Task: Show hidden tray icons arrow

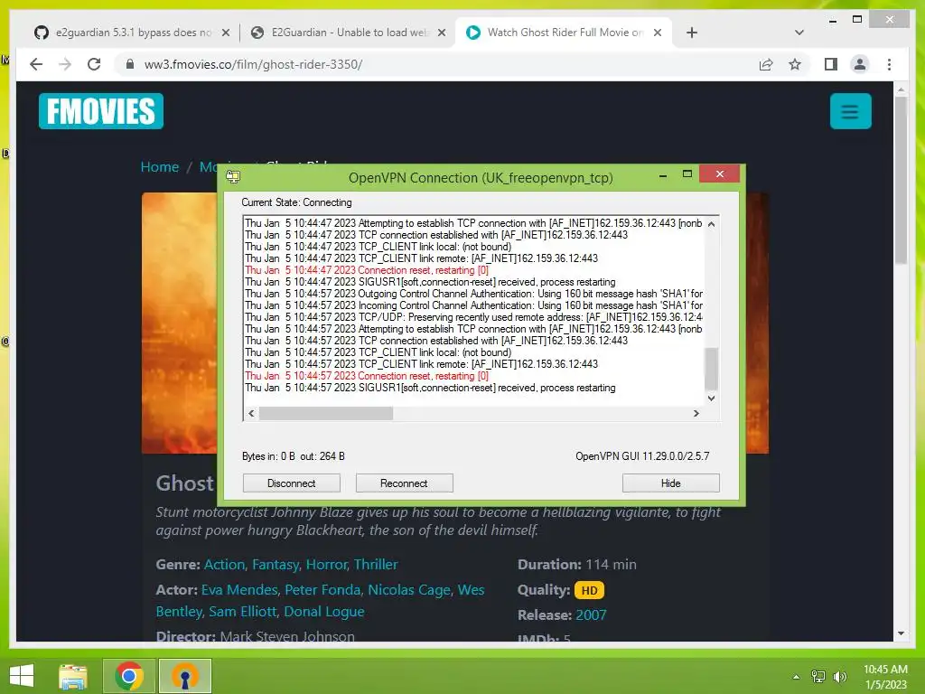Action: pos(796,677)
